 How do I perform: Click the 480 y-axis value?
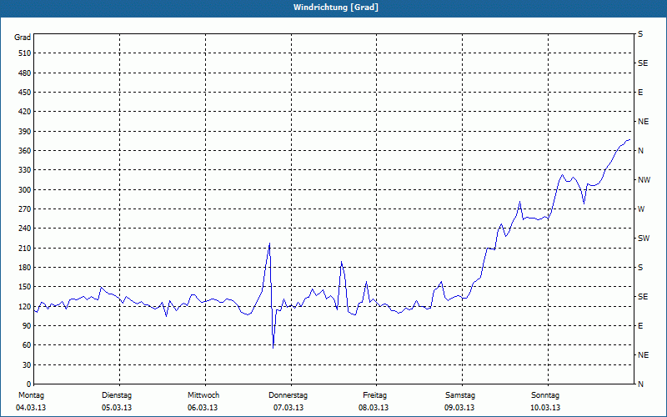coord(25,73)
